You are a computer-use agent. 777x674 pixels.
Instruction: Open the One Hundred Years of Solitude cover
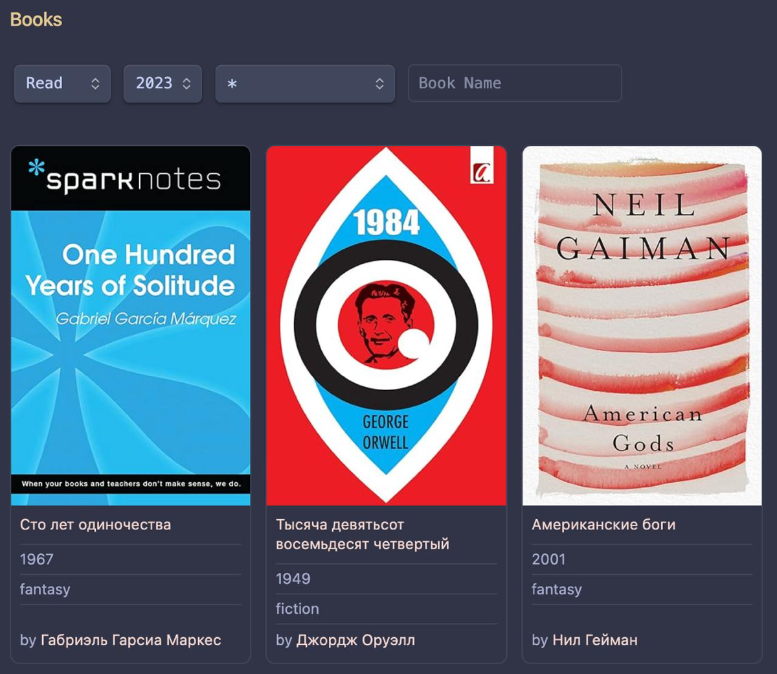[x=131, y=326]
